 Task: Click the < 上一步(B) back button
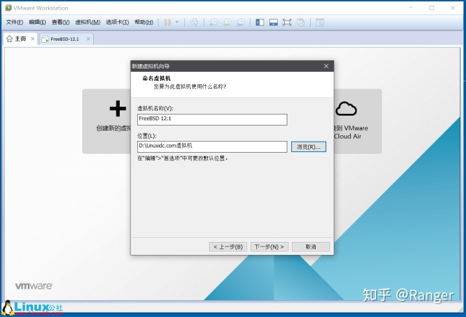click(228, 246)
